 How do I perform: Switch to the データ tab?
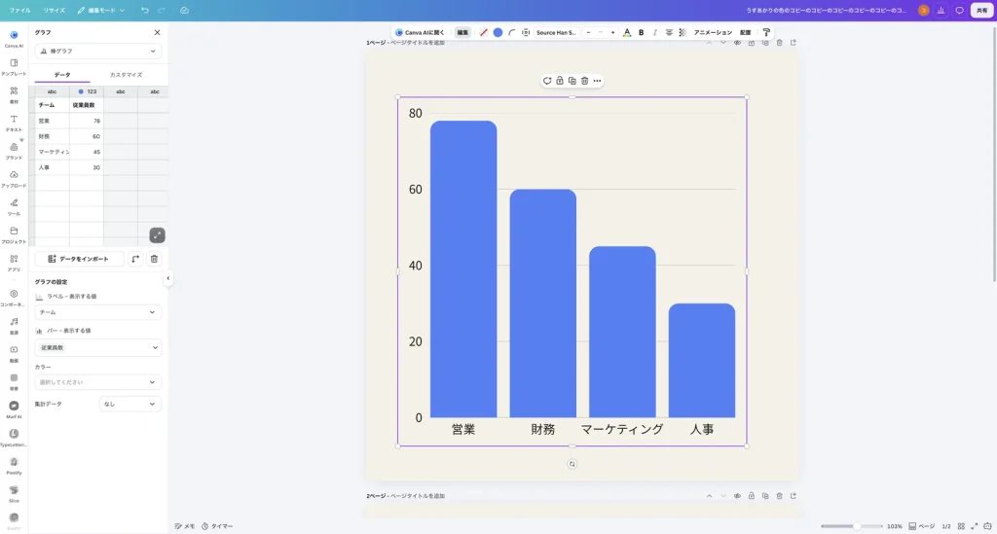click(62, 75)
